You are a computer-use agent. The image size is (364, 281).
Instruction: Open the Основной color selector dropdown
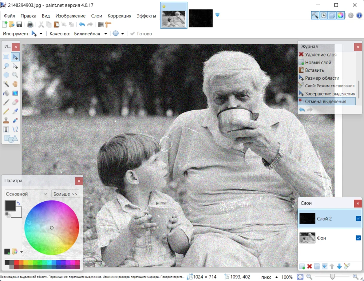(x=26, y=194)
